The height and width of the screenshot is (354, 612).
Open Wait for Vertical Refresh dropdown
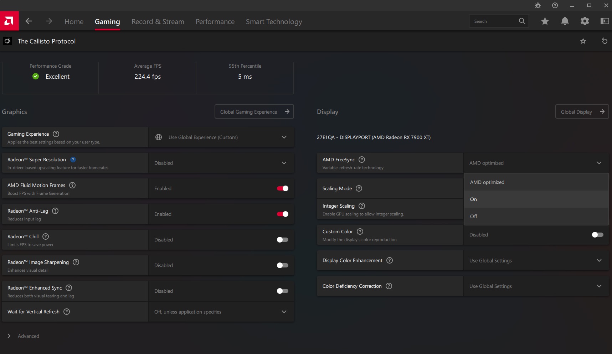click(221, 312)
